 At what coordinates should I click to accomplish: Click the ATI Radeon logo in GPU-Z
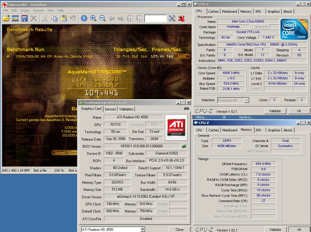coord(176,128)
